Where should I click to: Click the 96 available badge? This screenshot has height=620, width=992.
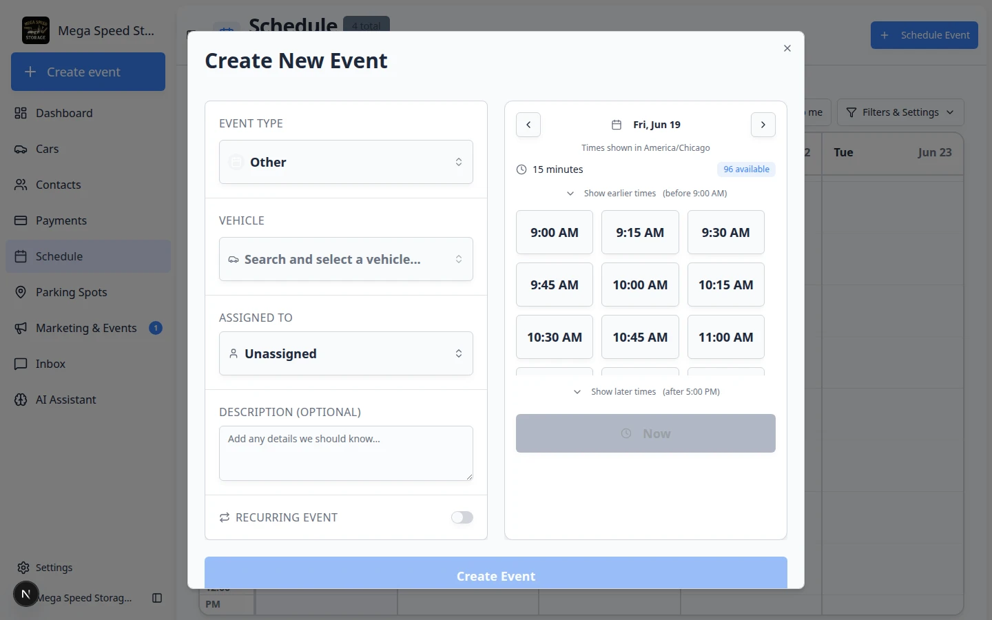coord(746,169)
